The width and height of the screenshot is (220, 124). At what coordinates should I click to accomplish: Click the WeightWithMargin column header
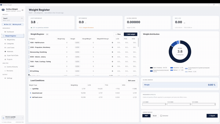click(x=103, y=39)
